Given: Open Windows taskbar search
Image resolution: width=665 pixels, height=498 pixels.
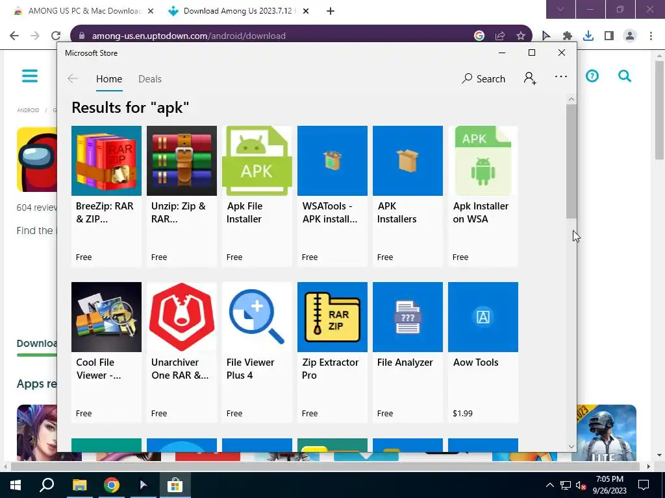Looking at the screenshot, I should tap(47, 485).
